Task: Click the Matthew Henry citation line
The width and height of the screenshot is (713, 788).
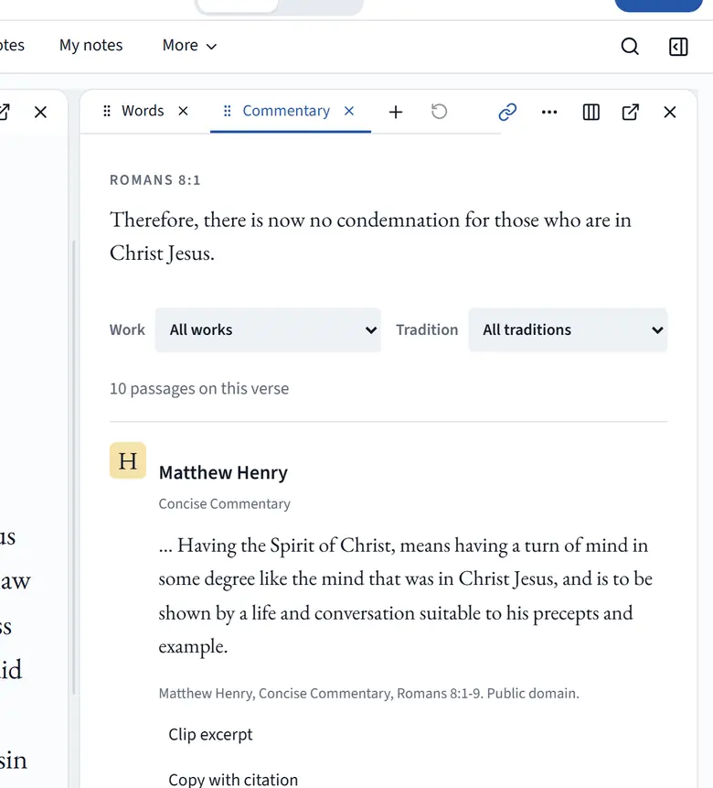Action: pyautogui.click(x=369, y=694)
